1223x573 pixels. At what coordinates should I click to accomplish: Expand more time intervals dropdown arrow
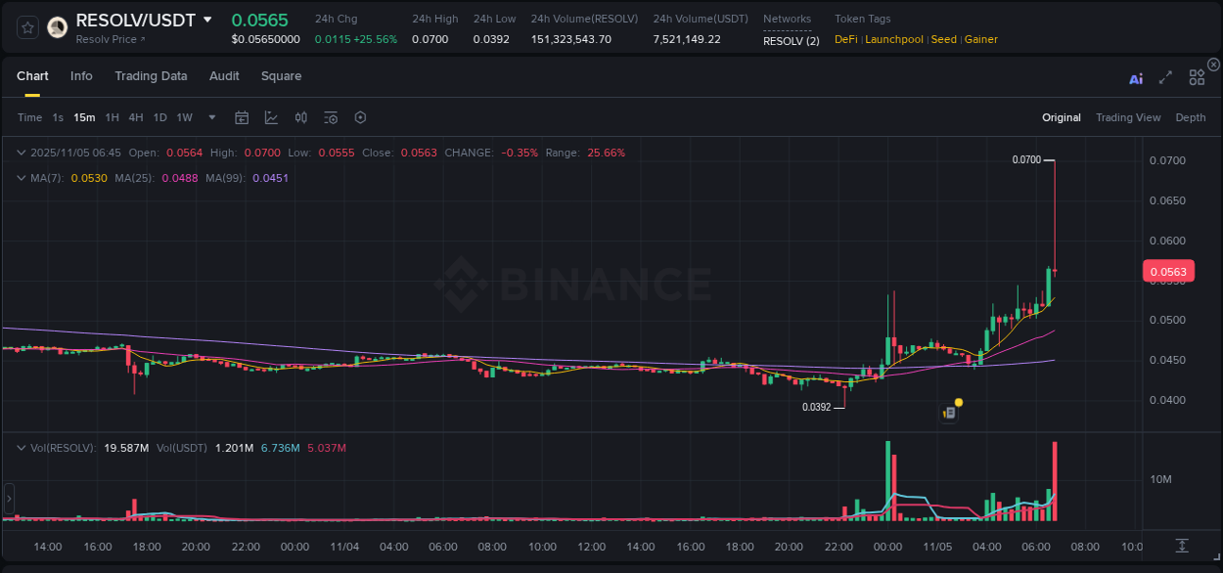coord(211,117)
